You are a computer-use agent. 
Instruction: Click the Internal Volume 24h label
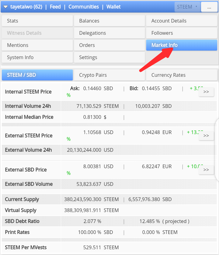tap(28, 106)
